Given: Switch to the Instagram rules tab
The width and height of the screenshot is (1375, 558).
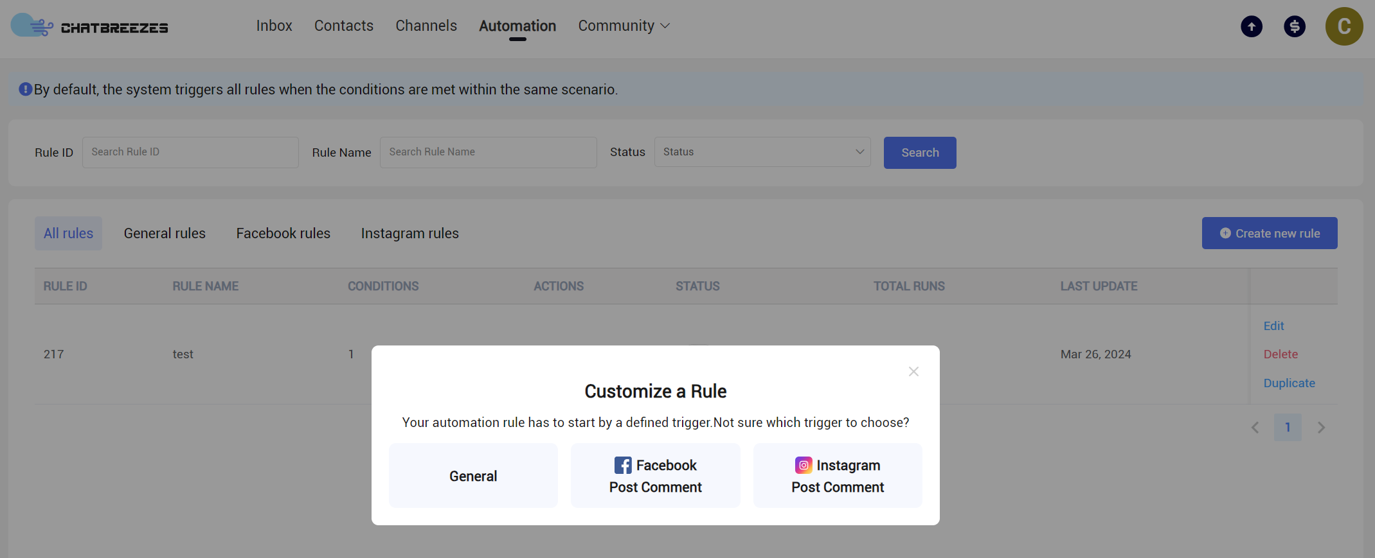Looking at the screenshot, I should (410, 234).
